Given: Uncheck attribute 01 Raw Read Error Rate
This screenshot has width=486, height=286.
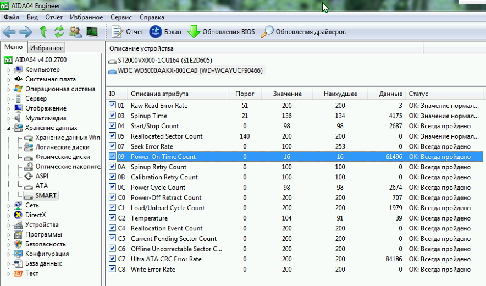Looking at the screenshot, I should coord(112,105).
